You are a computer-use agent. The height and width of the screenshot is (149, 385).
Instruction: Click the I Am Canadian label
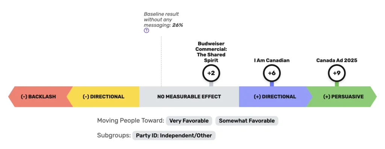point(272,60)
